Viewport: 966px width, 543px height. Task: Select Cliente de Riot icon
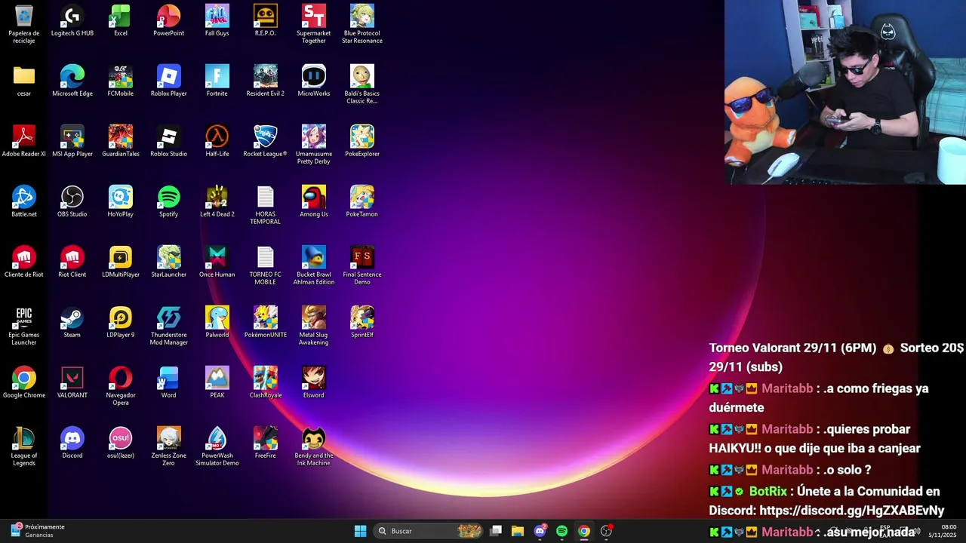tap(24, 262)
